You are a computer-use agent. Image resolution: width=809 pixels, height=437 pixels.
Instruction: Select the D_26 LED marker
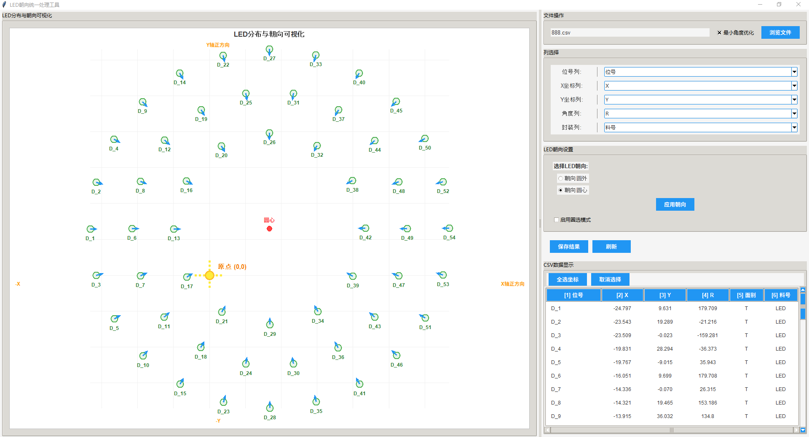(x=269, y=133)
